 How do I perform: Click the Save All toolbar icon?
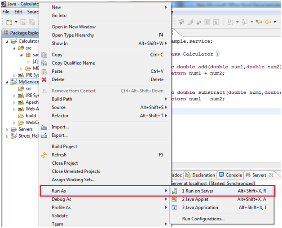[x=32, y=22]
